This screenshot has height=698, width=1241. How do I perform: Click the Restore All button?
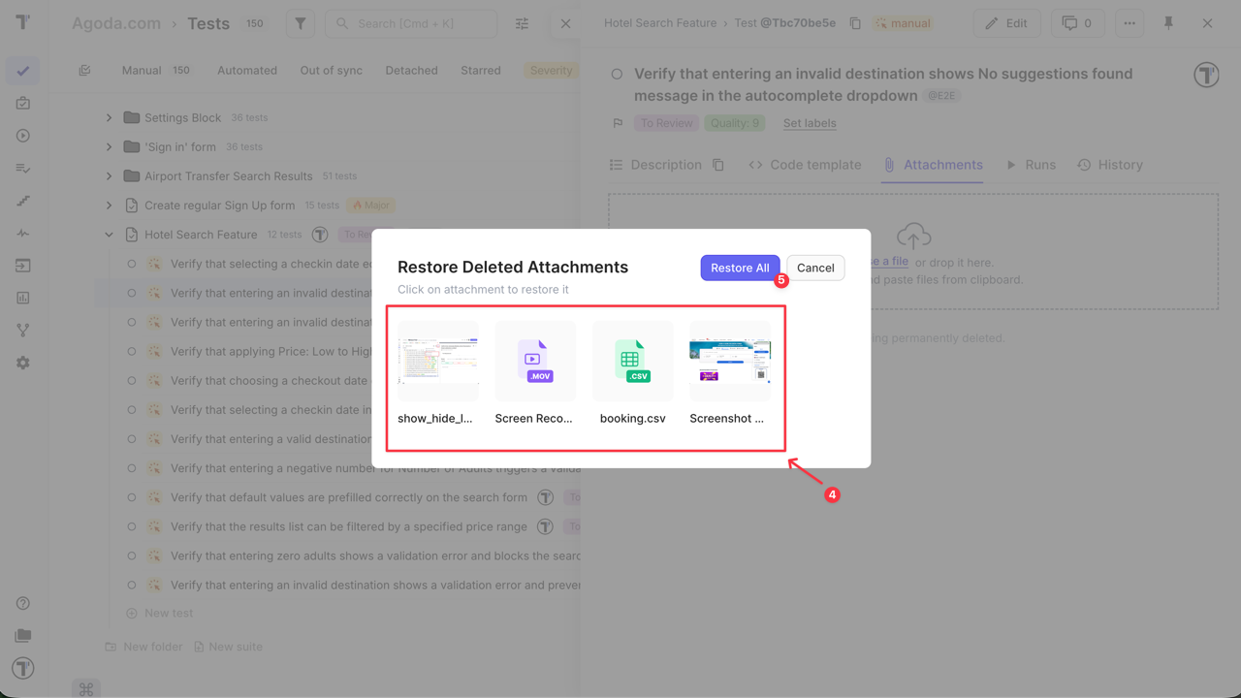pos(740,268)
